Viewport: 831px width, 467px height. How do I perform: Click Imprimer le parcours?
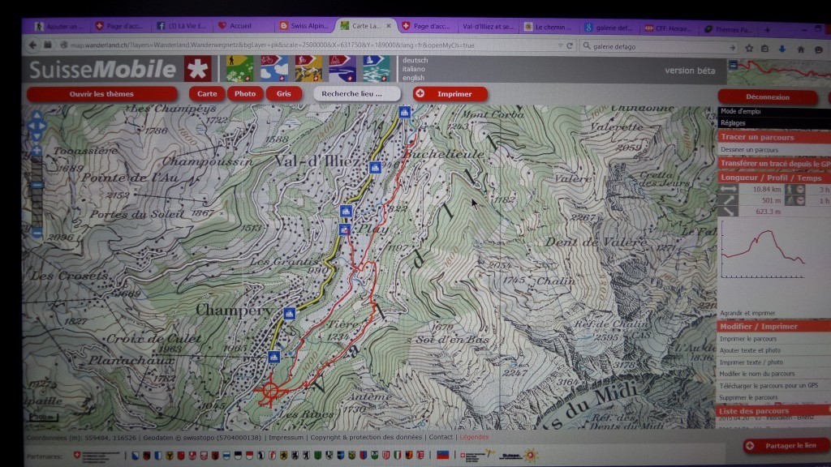[747, 339]
